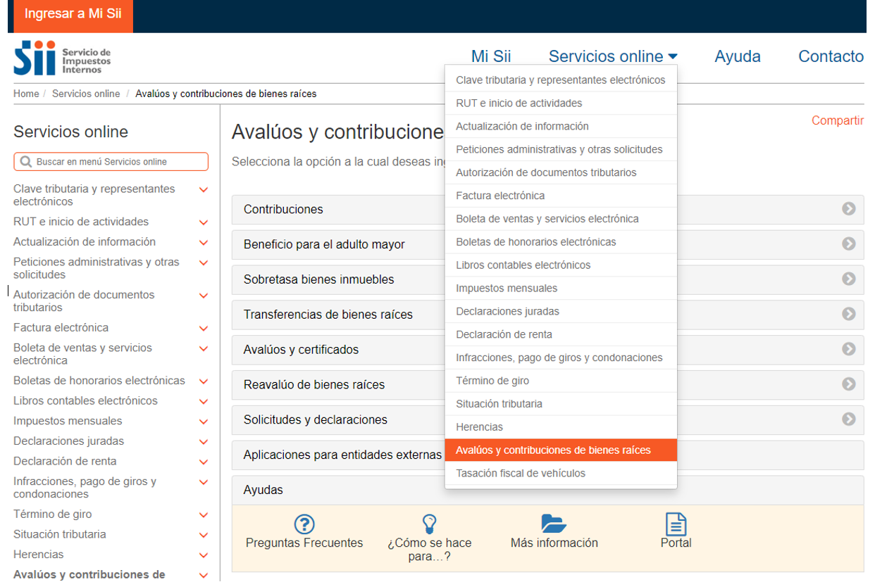Select Término de giro in dropdown menu
Image resolution: width=875 pixels, height=582 pixels.
pyautogui.click(x=561, y=381)
